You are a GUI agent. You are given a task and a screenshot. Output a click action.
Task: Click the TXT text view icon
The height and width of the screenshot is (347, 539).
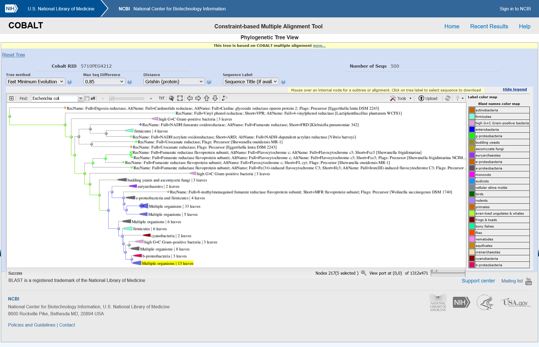pos(161,98)
